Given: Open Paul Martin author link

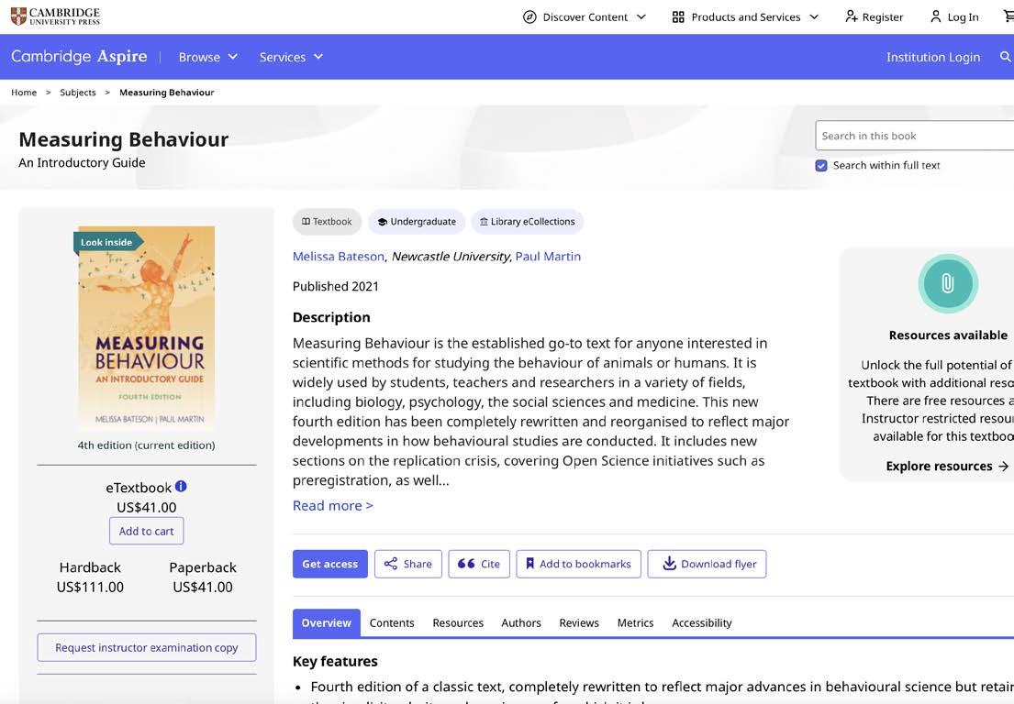Looking at the screenshot, I should (548, 257).
